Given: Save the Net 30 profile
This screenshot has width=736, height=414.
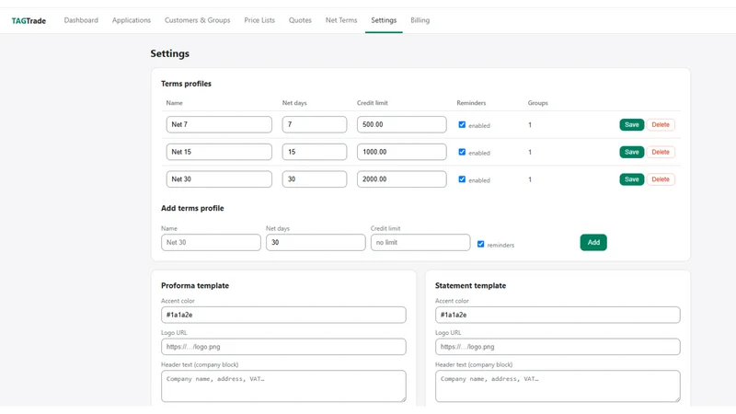Looking at the screenshot, I should [x=632, y=178].
